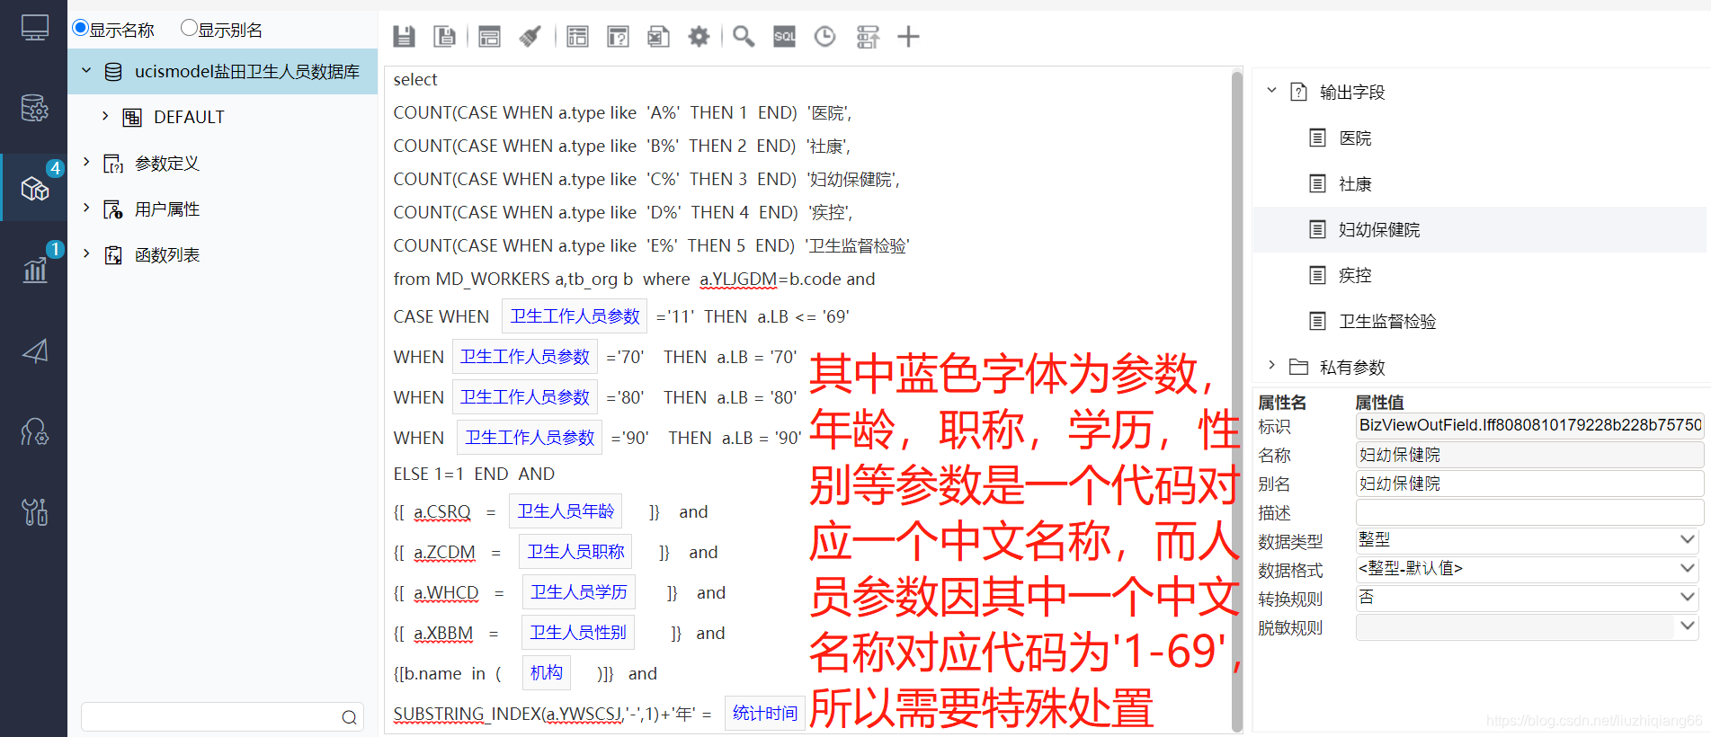The image size is (1711, 737).
Task: Click the plus add icon in toolbar
Action: click(908, 37)
